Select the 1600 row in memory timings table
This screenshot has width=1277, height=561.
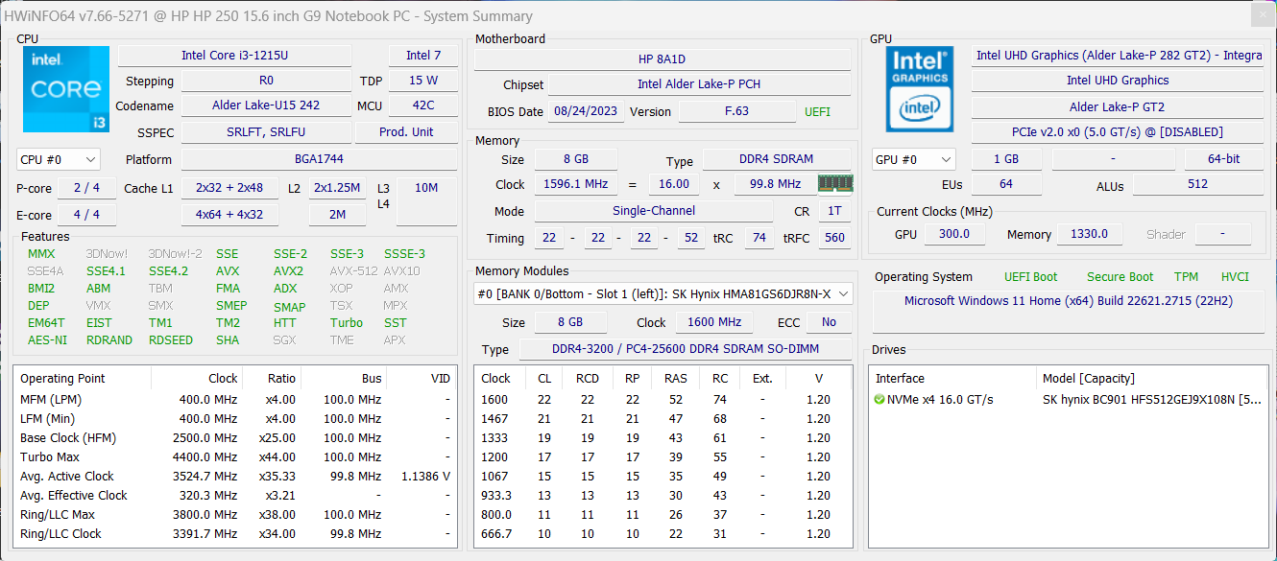[x=663, y=400]
